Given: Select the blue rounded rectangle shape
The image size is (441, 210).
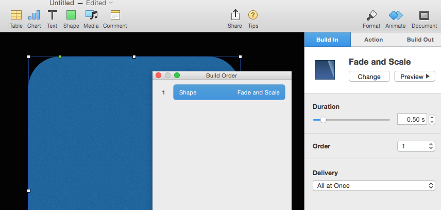Looking at the screenshot, I should (x=90, y=135).
